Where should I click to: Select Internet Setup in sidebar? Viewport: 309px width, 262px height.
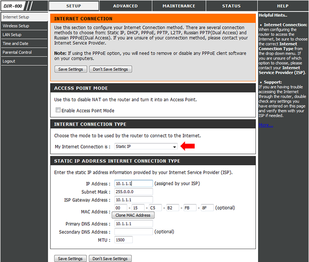tap(24, 17)
